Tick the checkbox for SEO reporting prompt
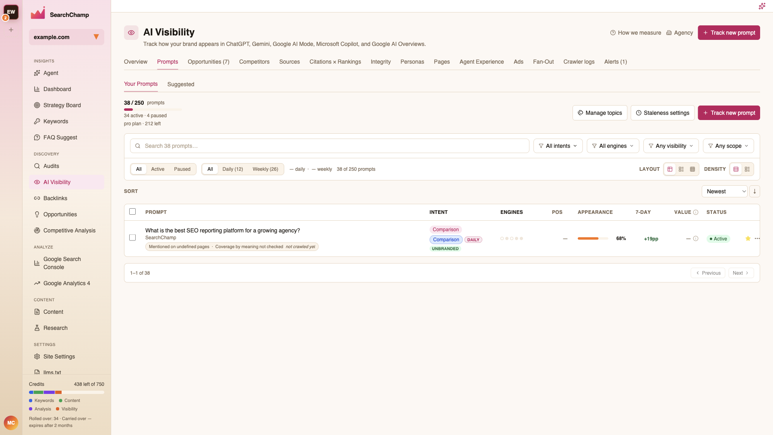 132,238
